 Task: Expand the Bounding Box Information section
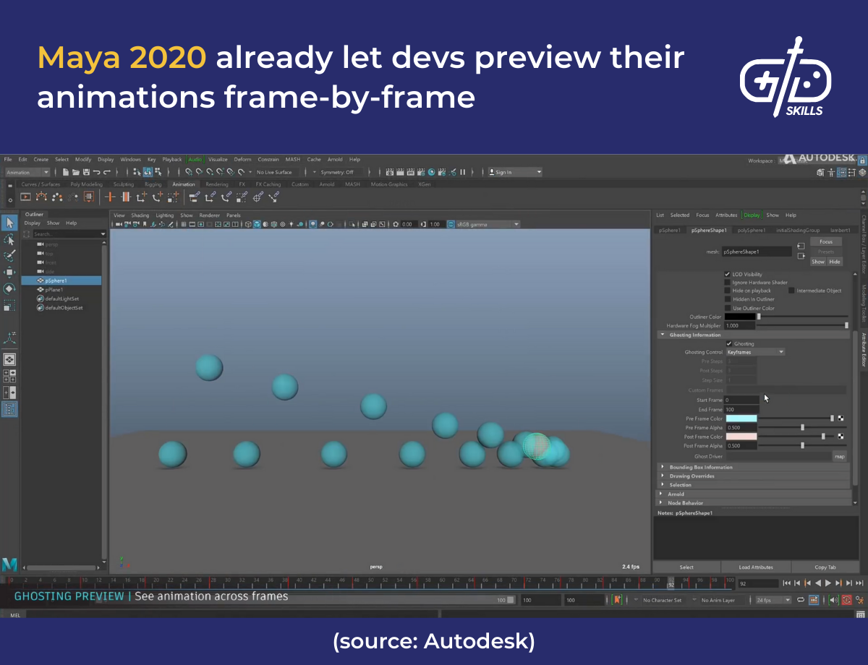(663, 467)
